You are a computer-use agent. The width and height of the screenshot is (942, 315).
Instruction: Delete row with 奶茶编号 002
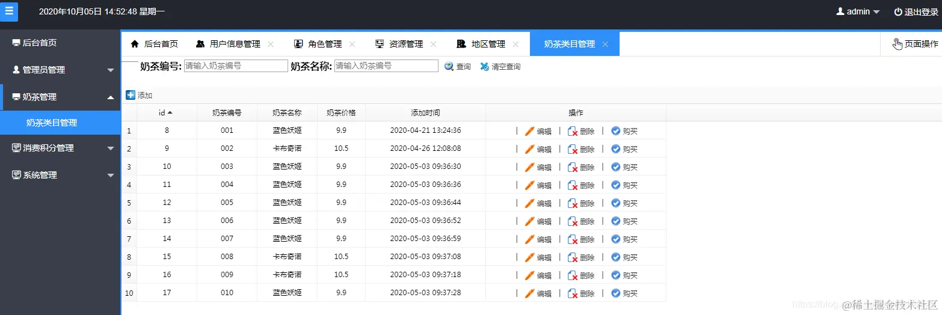582,149
